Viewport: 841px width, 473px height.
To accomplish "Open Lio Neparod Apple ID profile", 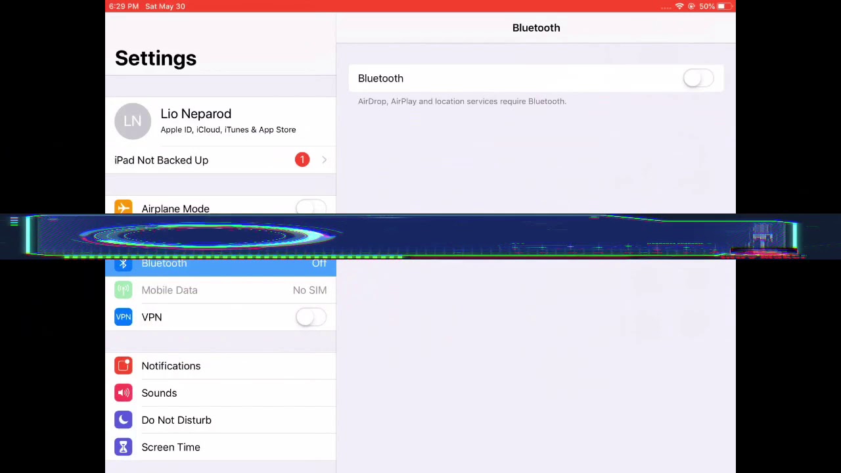I will 220,121.
